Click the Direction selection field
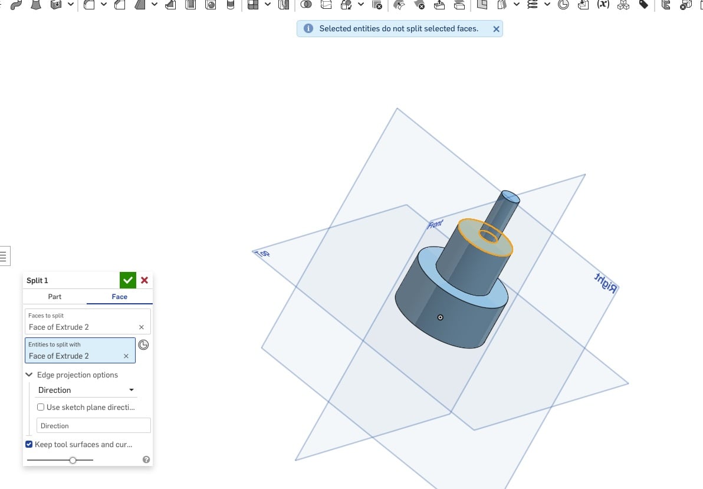This screenshot has width=703, height=489. (x=94, y=425)
